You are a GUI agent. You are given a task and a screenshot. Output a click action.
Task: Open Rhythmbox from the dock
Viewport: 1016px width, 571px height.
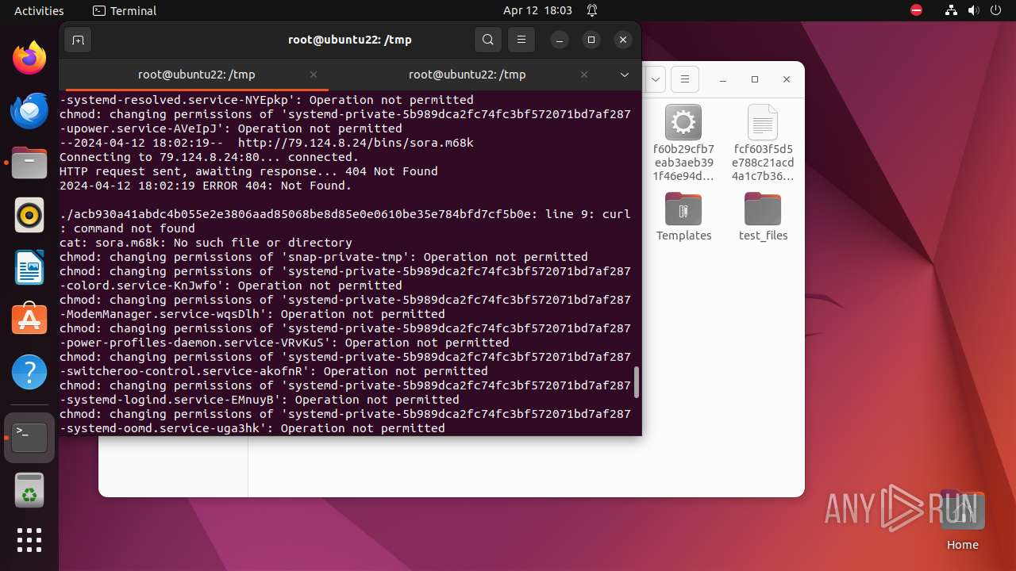[29, 215]
